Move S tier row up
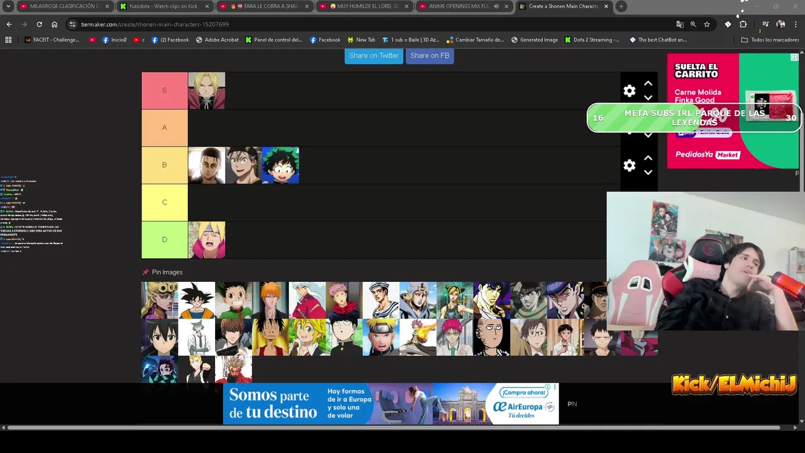Viewport: 805px width, 453px height. (648, 84)
